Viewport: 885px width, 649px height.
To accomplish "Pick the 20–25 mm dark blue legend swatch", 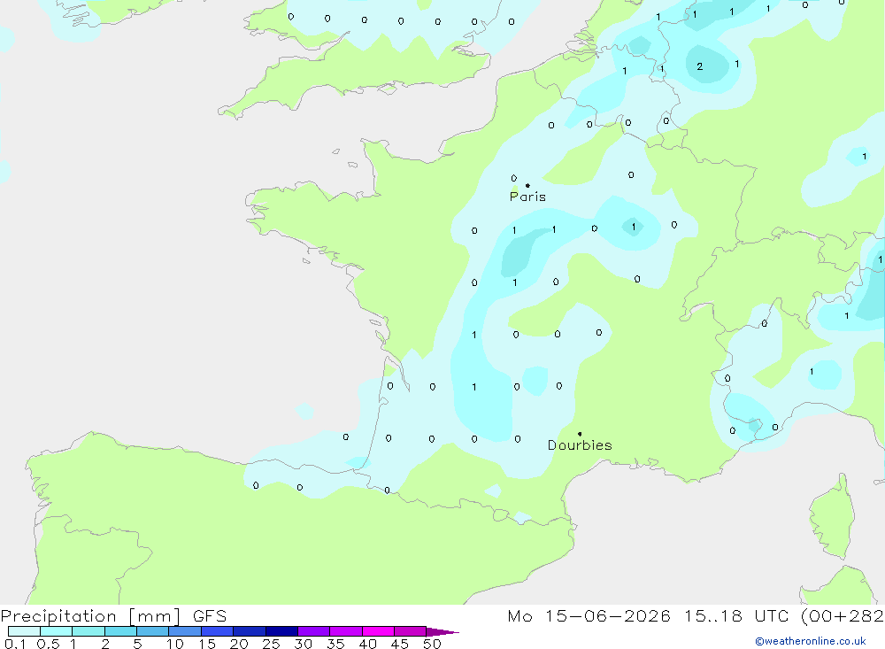I will [x=249, y=631].
